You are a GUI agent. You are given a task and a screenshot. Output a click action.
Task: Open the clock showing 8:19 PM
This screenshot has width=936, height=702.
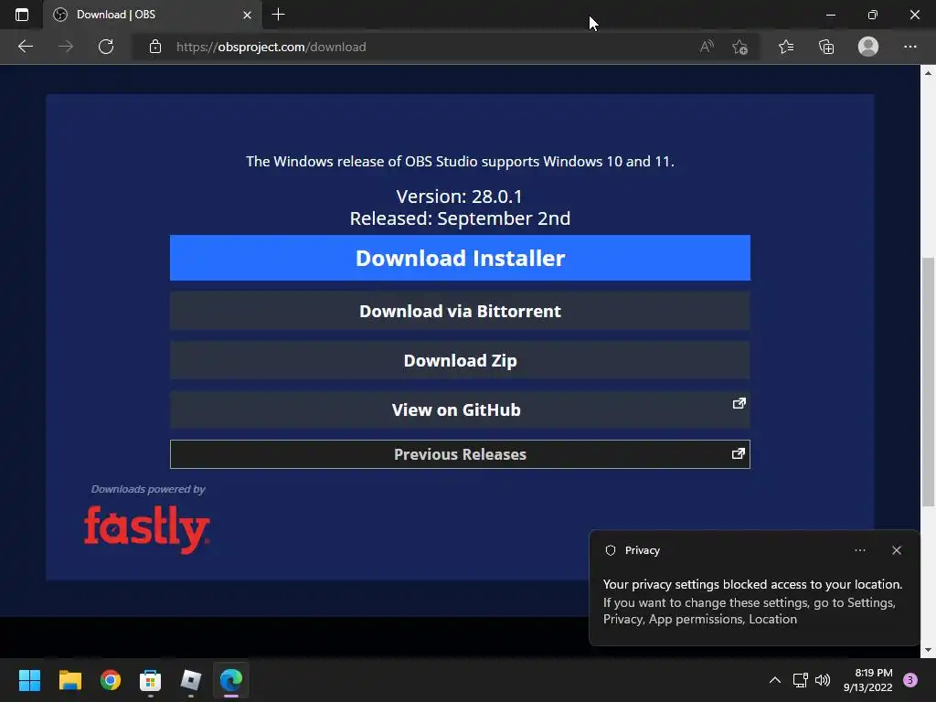(868, 680)
